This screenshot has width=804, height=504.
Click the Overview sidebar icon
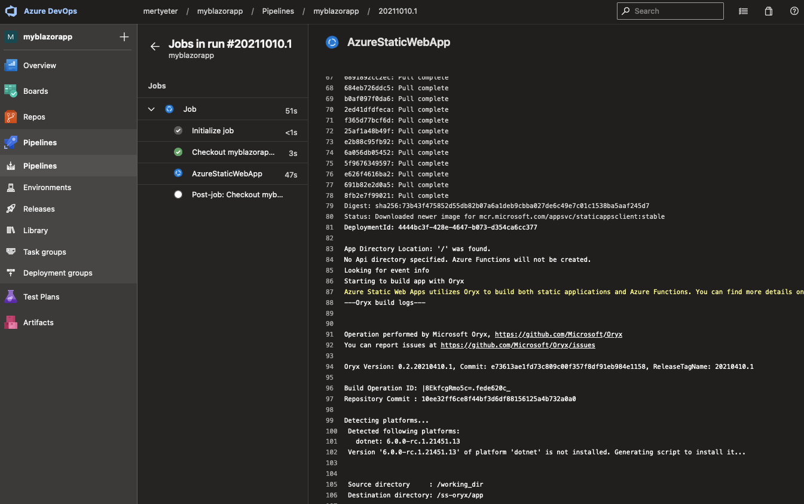click(11, 65)
